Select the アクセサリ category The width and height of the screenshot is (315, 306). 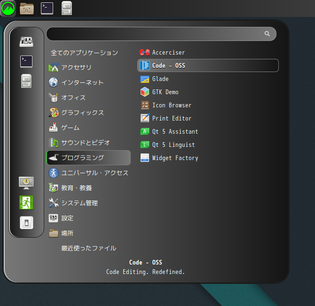click(88, 67)
